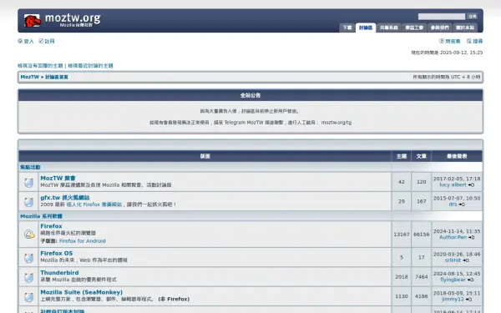Image resolution: width=501 pixels, height=313 pixels.
Task: Switch to the 關於本站 tab
Action: 465,28
